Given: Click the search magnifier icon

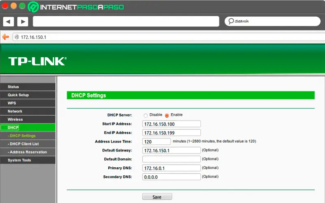Looking at the screenshot, I should pyautogui.click(x=231, y=21).
